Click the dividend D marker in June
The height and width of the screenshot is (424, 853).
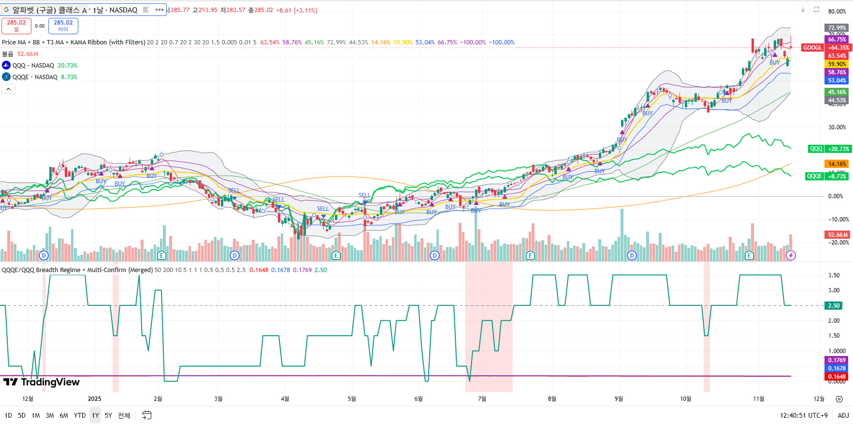[x=434, y=255]
